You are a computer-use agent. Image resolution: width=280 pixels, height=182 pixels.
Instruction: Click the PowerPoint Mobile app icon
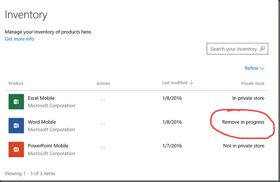point(16,149)
